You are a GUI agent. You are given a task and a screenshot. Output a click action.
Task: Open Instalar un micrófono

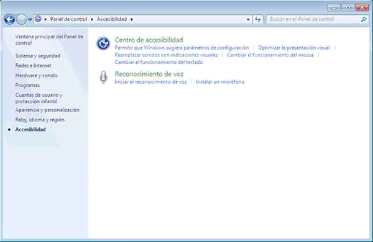tap(220, 82)
